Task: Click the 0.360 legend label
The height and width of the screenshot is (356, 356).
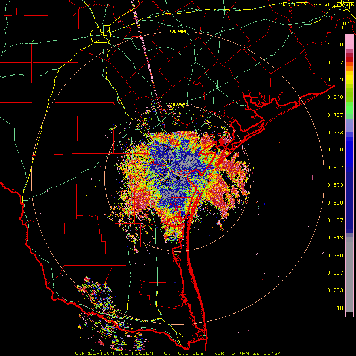Action: click(335, 256)
